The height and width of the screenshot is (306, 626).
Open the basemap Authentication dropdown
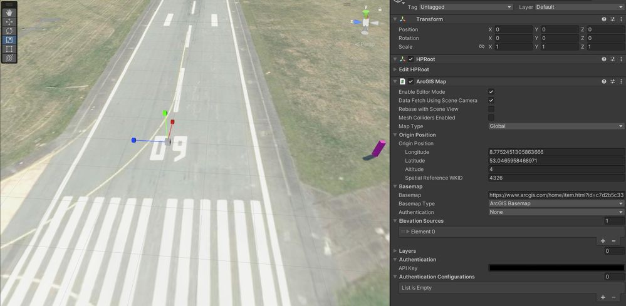(x=556, y=212)
